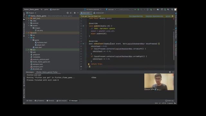Open the device selector dropdown
Image resolution: width=206 pixels, height=116 pixels.
(x=93, y=9)
